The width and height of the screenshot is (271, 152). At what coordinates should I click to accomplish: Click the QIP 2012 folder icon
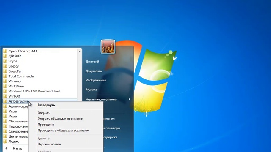pyautogui.click(x=5, y=56)
